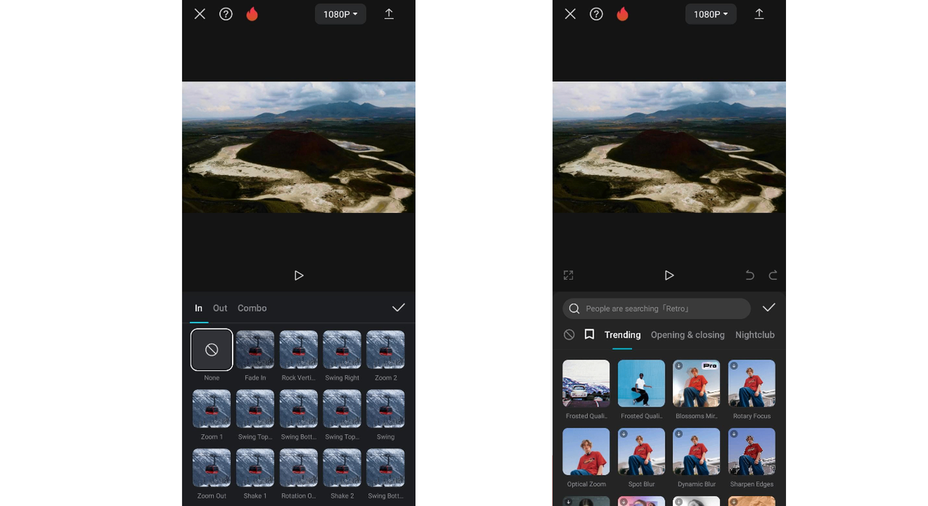Tap the flame icon on the effects screen
928x506 pixels.
pyautogui.click(x=623, y=14)
